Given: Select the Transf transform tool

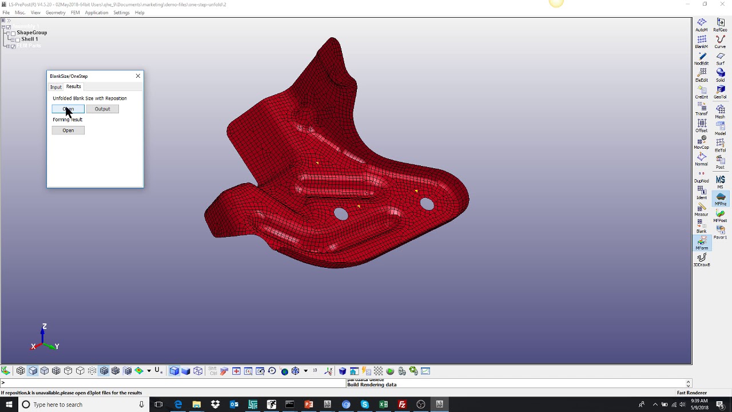Looking at the screenshot, I should coord(702,109).
